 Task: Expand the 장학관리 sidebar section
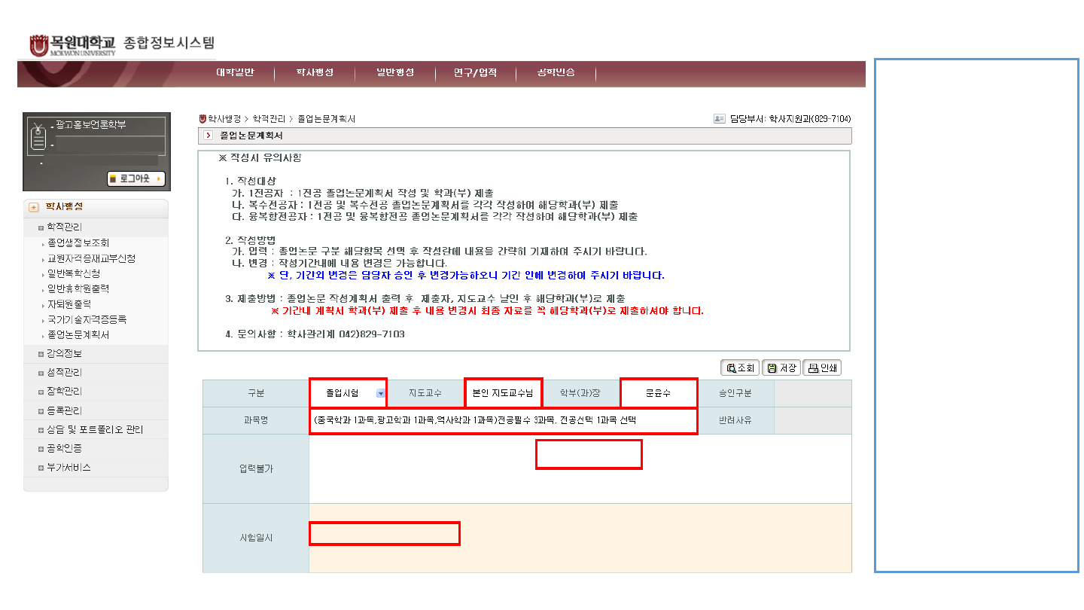click(x=64, y=392)
